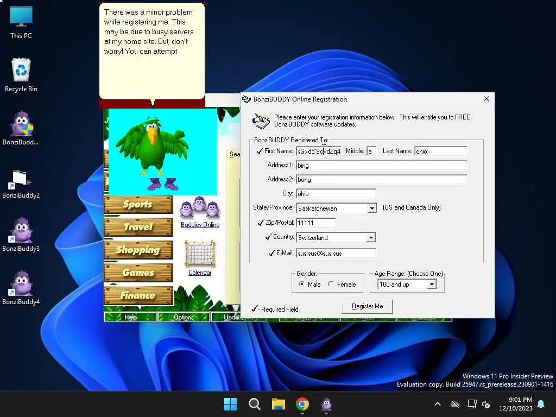Image resolution: width=556 pixels, height=417 pixels.
Task: Select the Male gender radio button
Action: [301, 283]
